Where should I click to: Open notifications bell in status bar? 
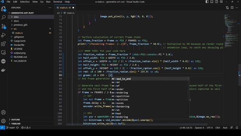click(237, 128)
